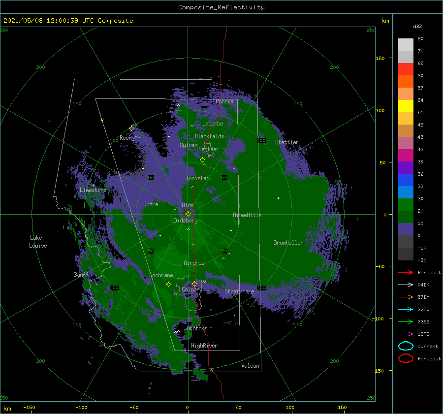Click the 39 dBZ purple swatch
This screenshot has height=414, width=443.
point(406,167)
